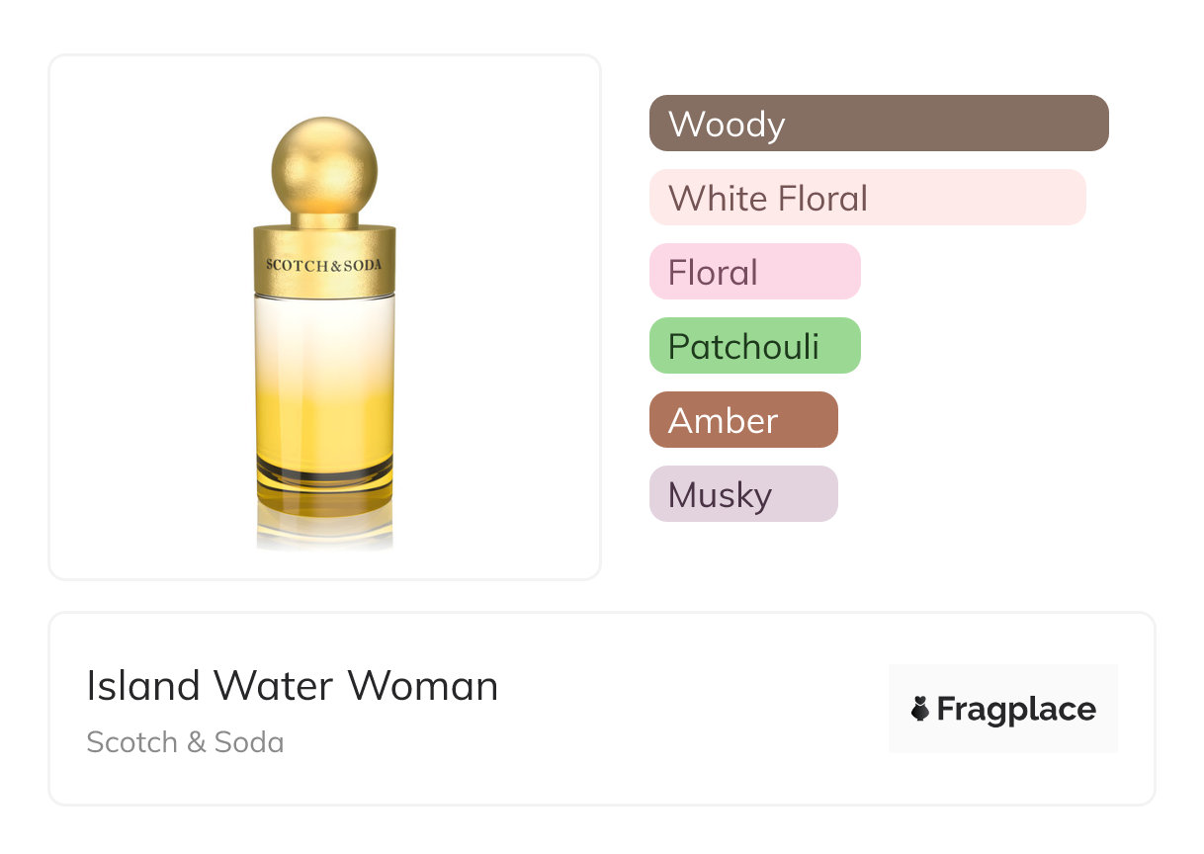Click the ampersand on the bottle's gold band
Screen dimensions: 1204x854
(337, 264)
